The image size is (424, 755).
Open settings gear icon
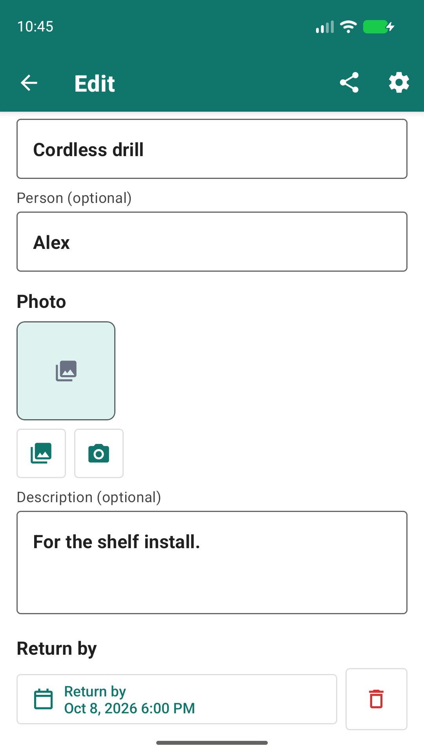399,83
